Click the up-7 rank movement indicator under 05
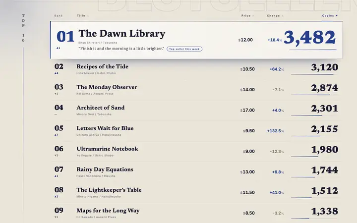Screen dimensions: 357x223 pyautogui.click(x=56, y=135)
